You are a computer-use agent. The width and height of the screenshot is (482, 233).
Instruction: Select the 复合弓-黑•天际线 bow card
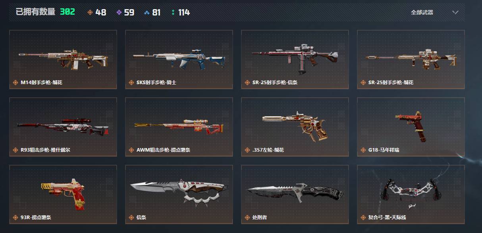click(x=411, y=194)
